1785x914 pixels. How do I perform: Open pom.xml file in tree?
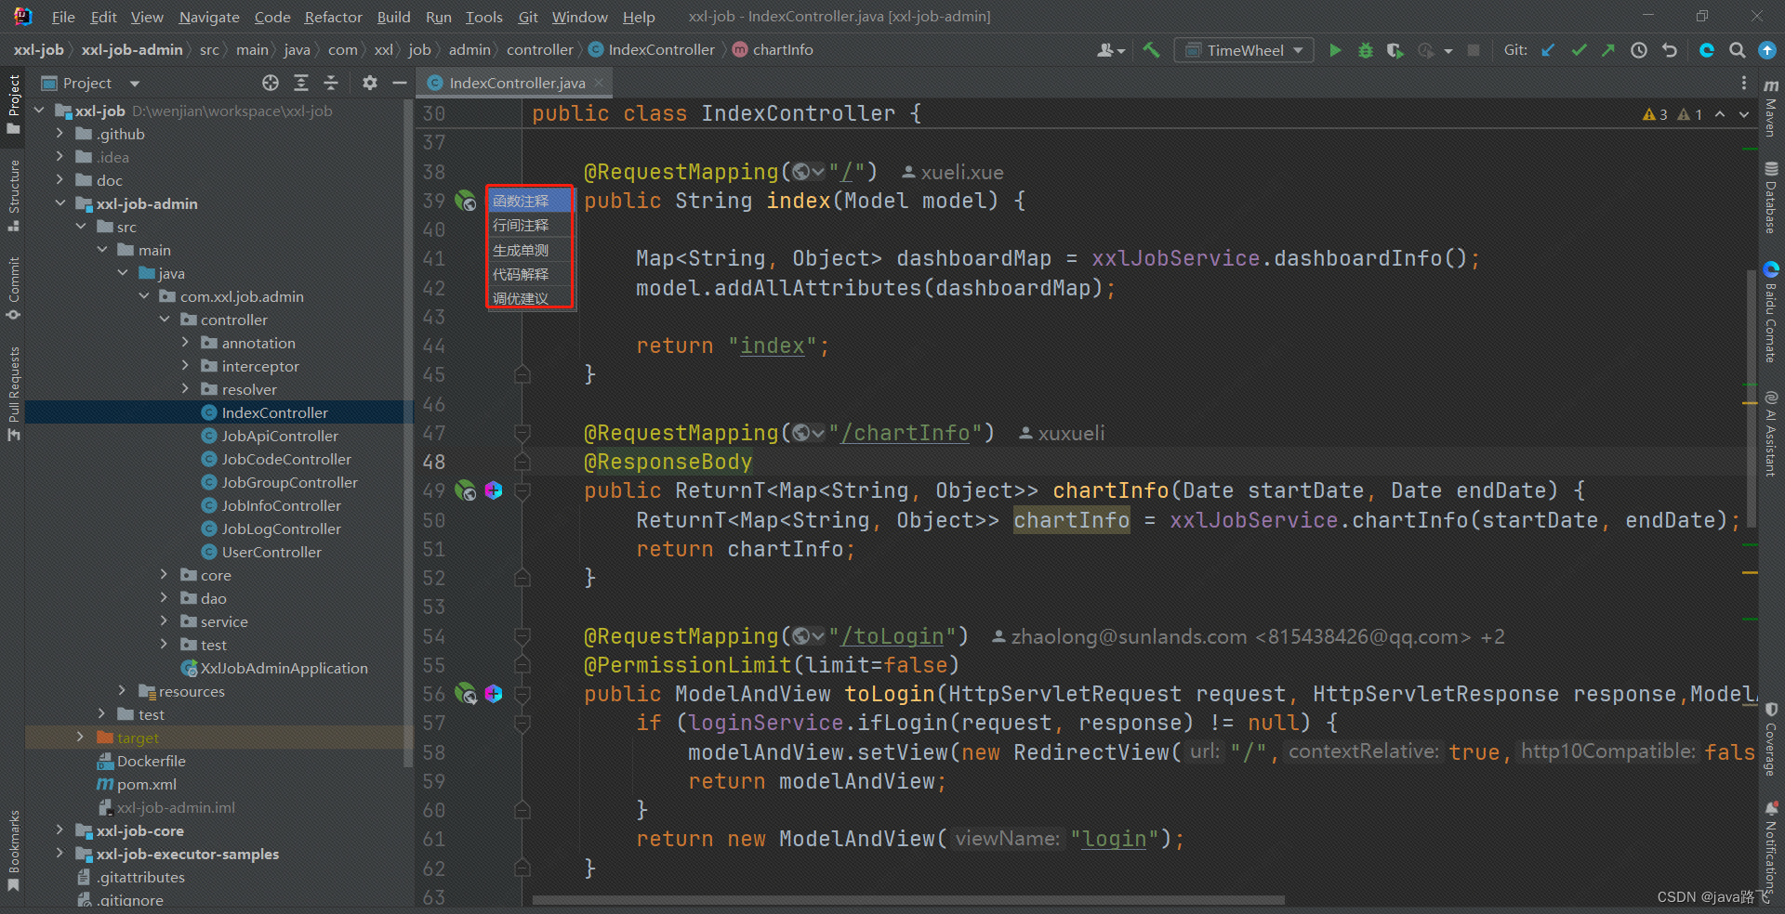coord(146,784)
